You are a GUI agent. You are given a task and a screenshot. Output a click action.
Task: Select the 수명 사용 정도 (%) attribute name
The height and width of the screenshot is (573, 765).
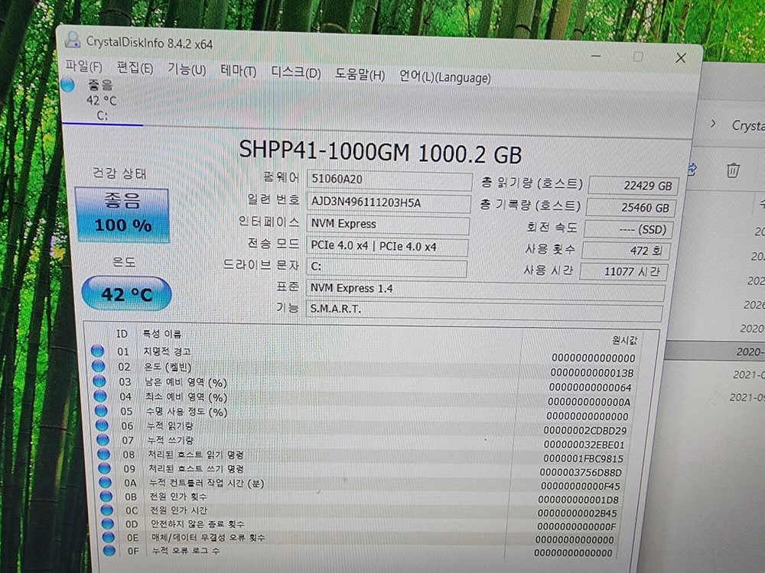(187, 413)
